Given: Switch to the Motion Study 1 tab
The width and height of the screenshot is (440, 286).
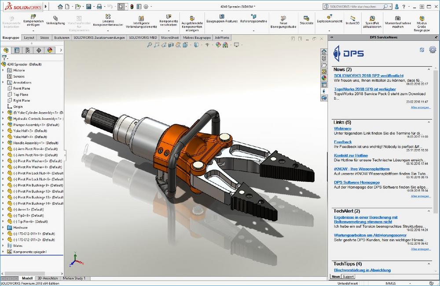Looking at the screenshot, I should point(74,278).
